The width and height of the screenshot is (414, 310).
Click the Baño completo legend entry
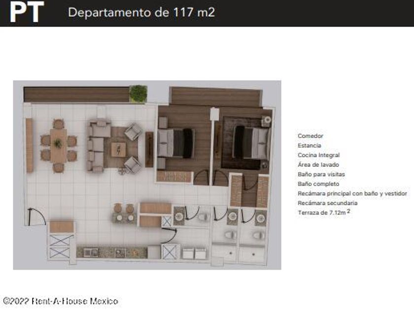point(318,184)
